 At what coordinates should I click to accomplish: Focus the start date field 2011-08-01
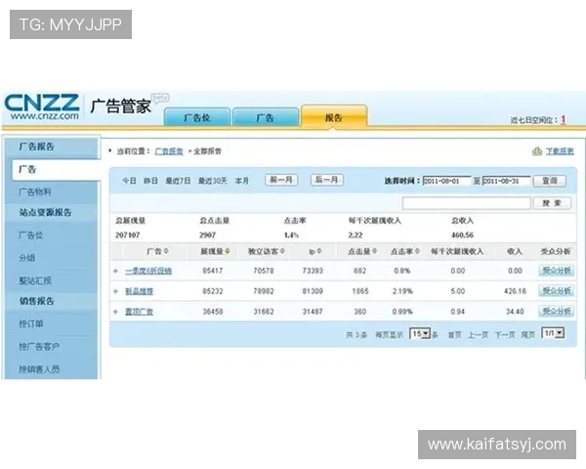pos(446,181)
